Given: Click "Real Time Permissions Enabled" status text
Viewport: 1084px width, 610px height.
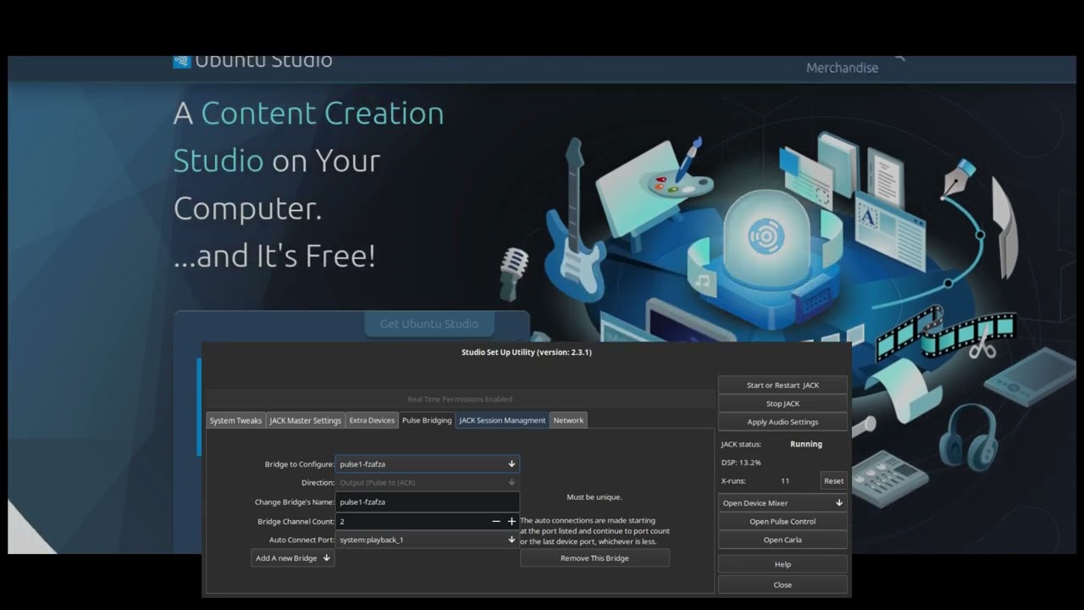Looking at the screenshot, I should (460, 399).
